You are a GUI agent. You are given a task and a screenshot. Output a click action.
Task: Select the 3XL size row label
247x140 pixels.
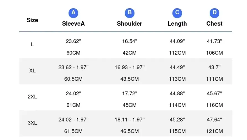pos(32,123)
